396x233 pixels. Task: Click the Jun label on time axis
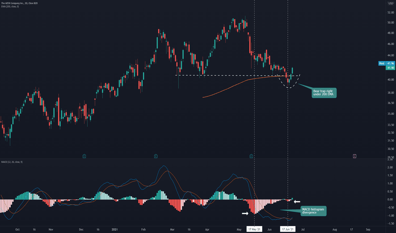269,230
